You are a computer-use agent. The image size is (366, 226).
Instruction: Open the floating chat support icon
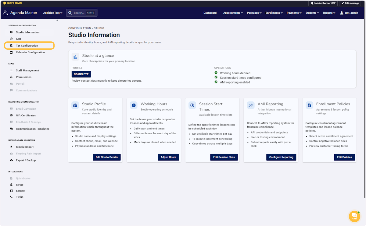[354, 216]
